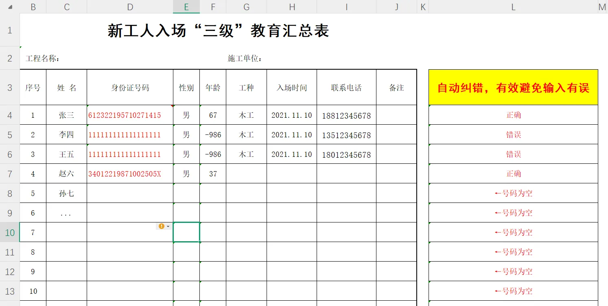This screenshot has height=306, width=608.
Task: Click the ... name cell in row 9
Action: tap(67, 213)
